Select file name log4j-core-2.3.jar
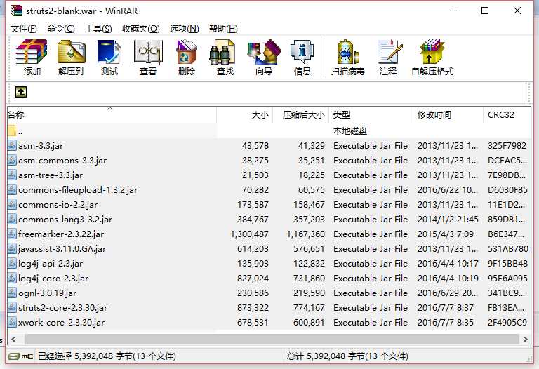The image size is (539, 369). tap(53, 279)
